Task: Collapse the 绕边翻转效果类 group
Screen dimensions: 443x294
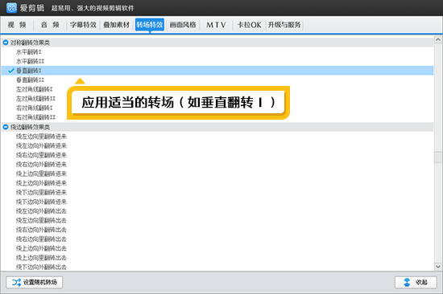Action: point(6,127)
